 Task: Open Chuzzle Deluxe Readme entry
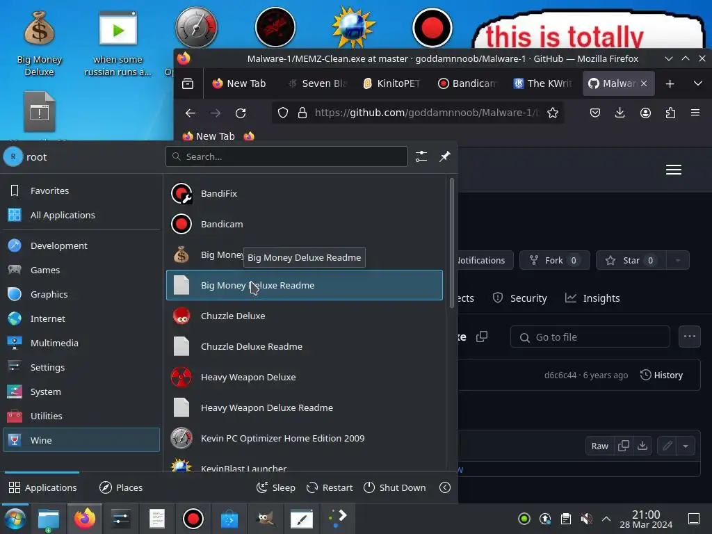pyautogui.click(x=305, y=346)
